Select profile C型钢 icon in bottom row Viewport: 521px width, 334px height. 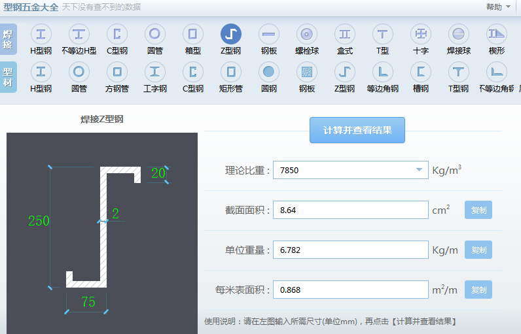pyautogui.click(x=192, y=72)
